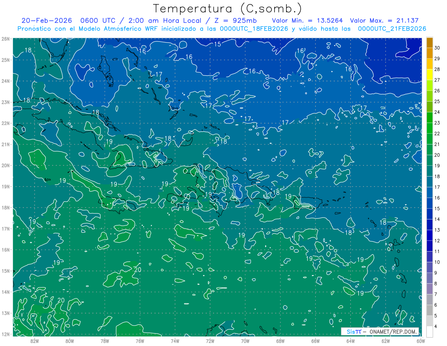Image resolution: width=447 pixels, height=346 pixels.
Task: Click the colorbar label "24"
Action: pyautogui.click(x=437, y=112)
